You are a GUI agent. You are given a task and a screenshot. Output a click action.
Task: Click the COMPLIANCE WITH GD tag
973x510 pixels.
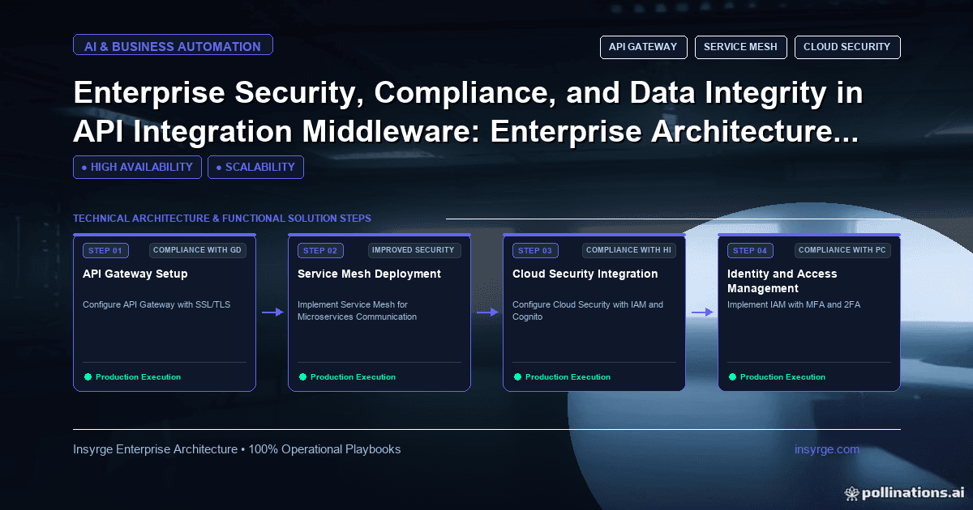point(198,250)
